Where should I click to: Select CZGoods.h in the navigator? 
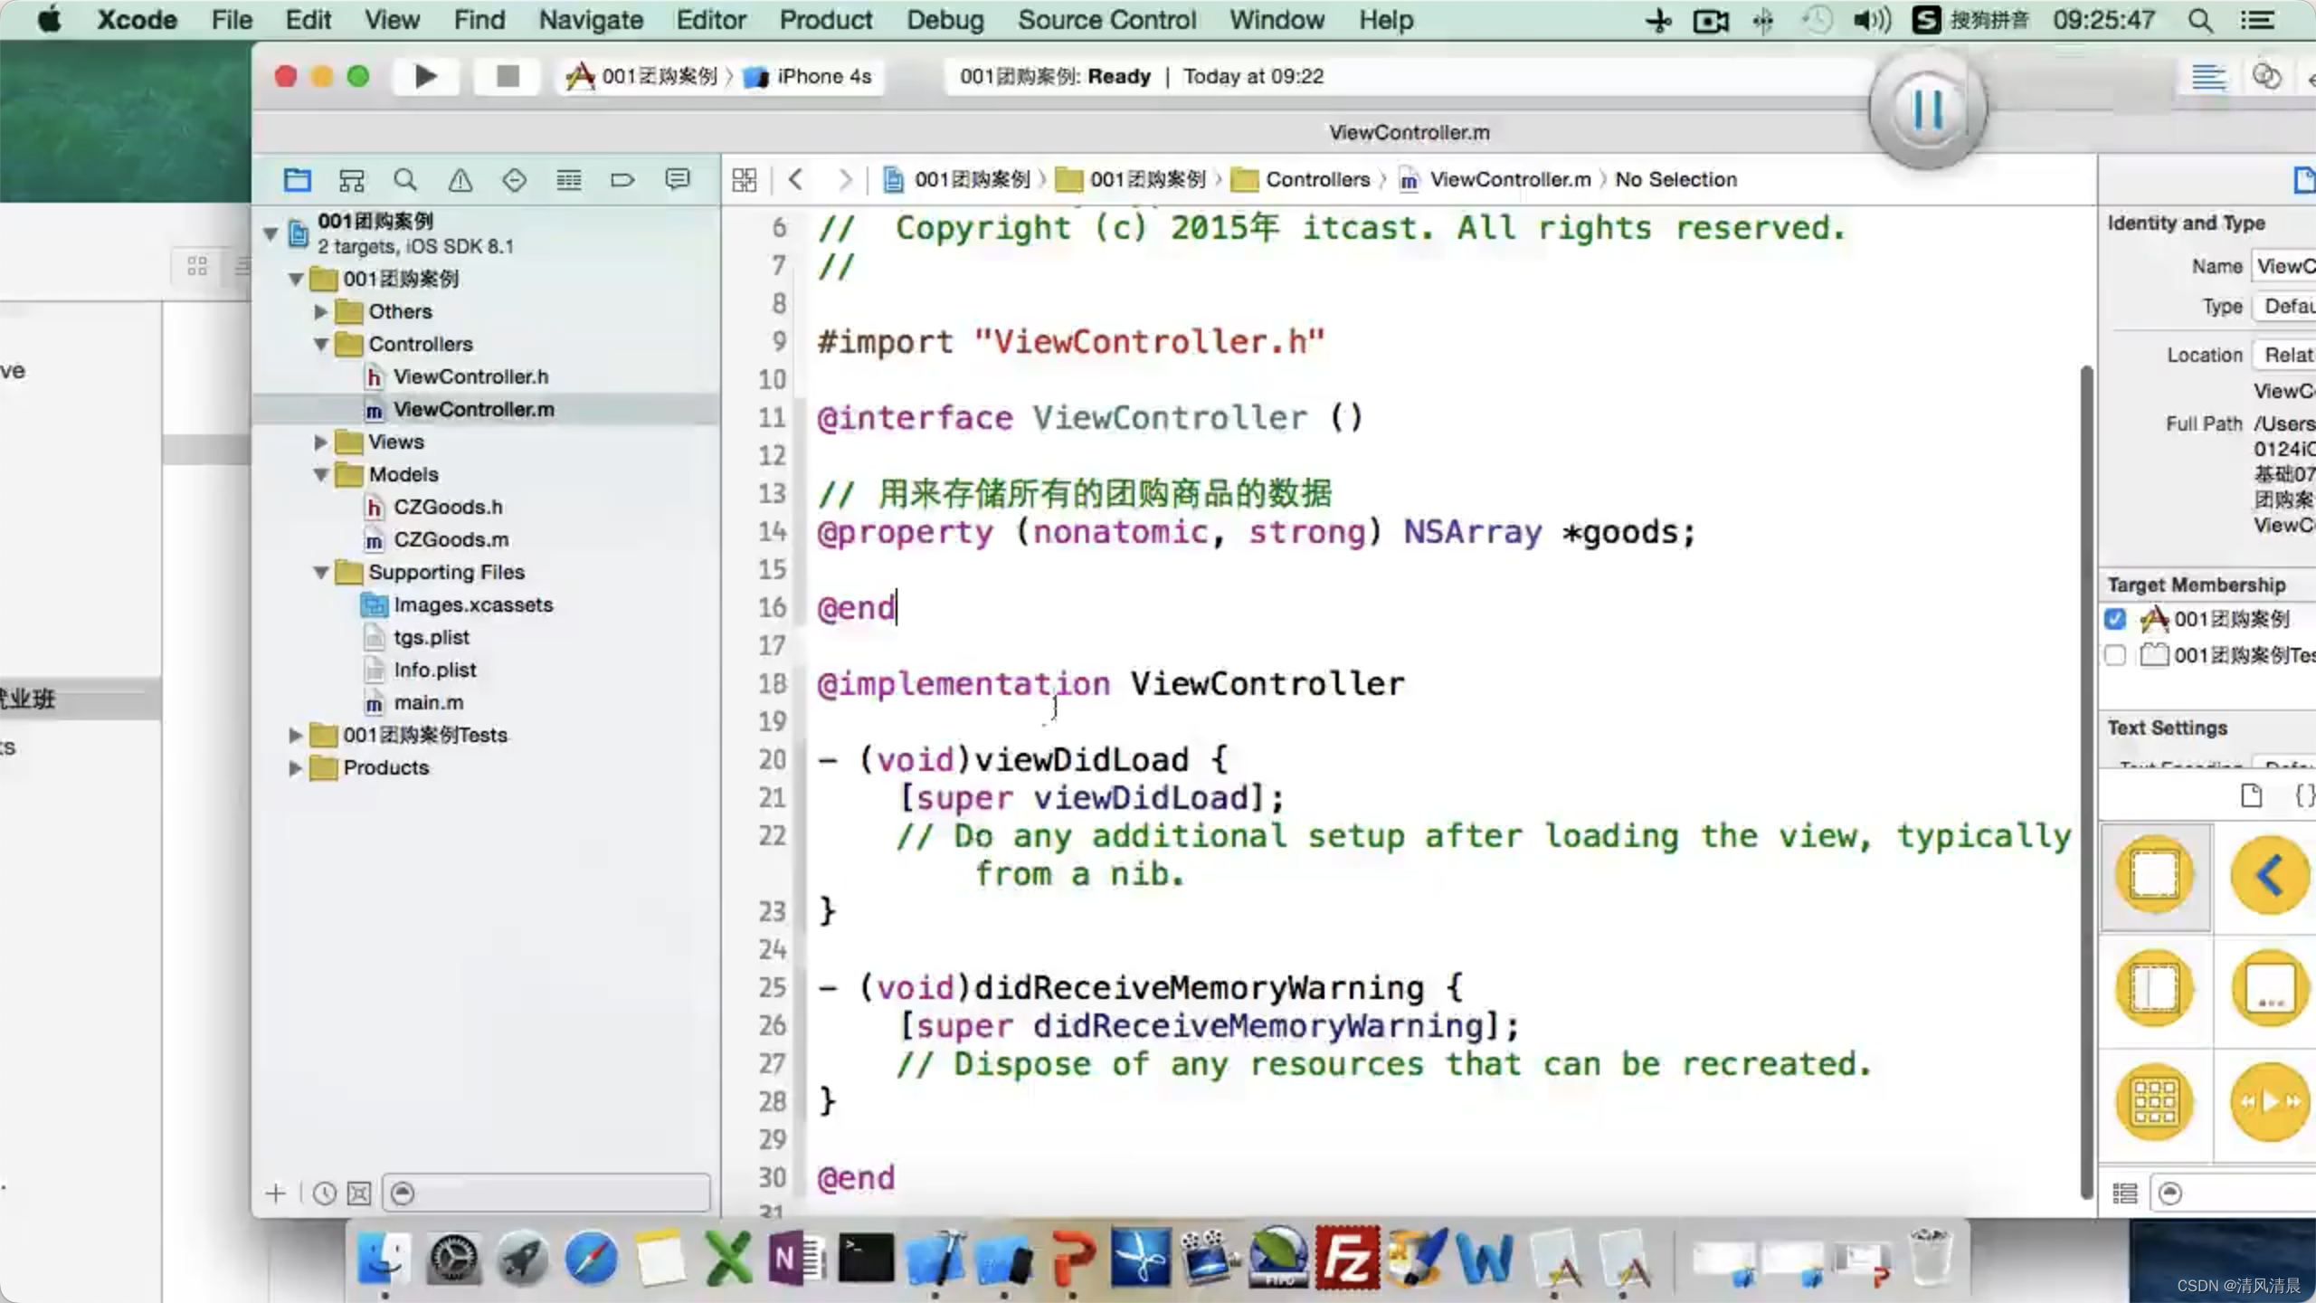click(448, 508)
